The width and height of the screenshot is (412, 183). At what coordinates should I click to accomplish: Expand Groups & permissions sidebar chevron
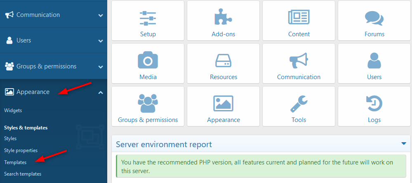point(101,67)
